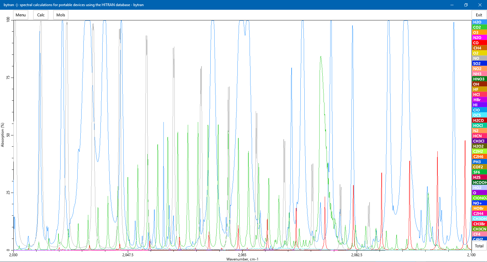The image size is (487, 262).
Task: Click the 'Absorption (%)' axis title
Action: (x=2, y=135)
